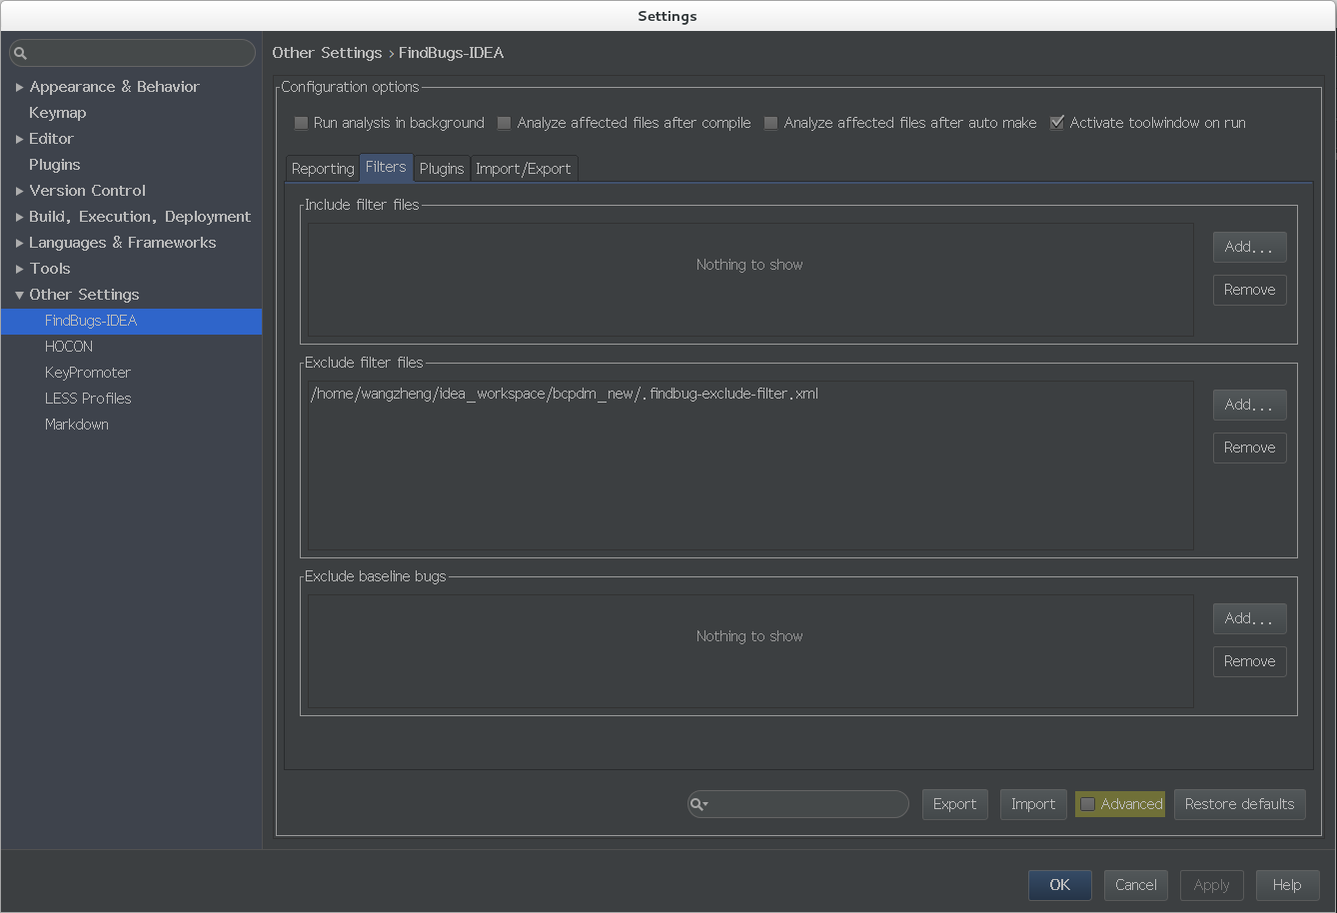
Task: Expand Version Control section
Action: [19, 191]
